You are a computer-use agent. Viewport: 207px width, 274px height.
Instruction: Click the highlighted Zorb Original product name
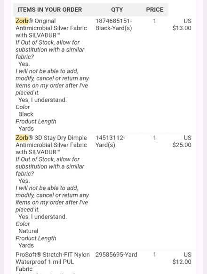point(51,28)
